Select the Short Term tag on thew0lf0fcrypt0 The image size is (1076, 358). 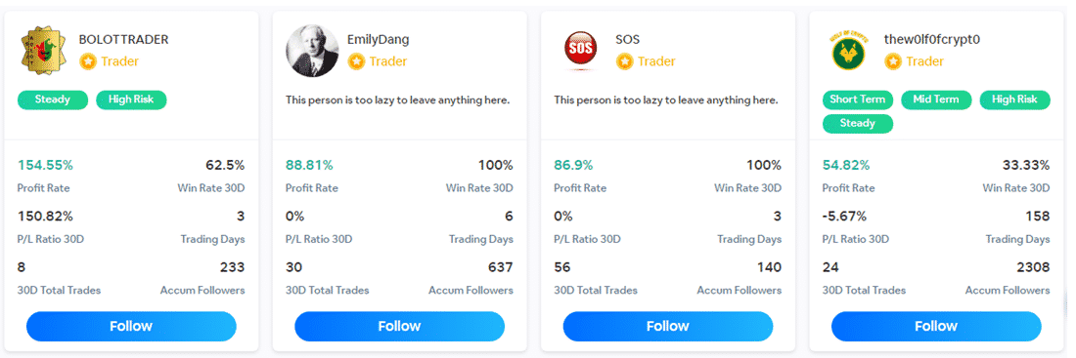click(858, 99)
